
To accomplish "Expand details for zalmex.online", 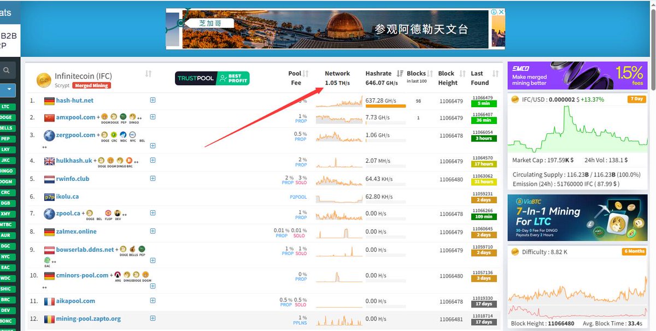I will (153, 232).
